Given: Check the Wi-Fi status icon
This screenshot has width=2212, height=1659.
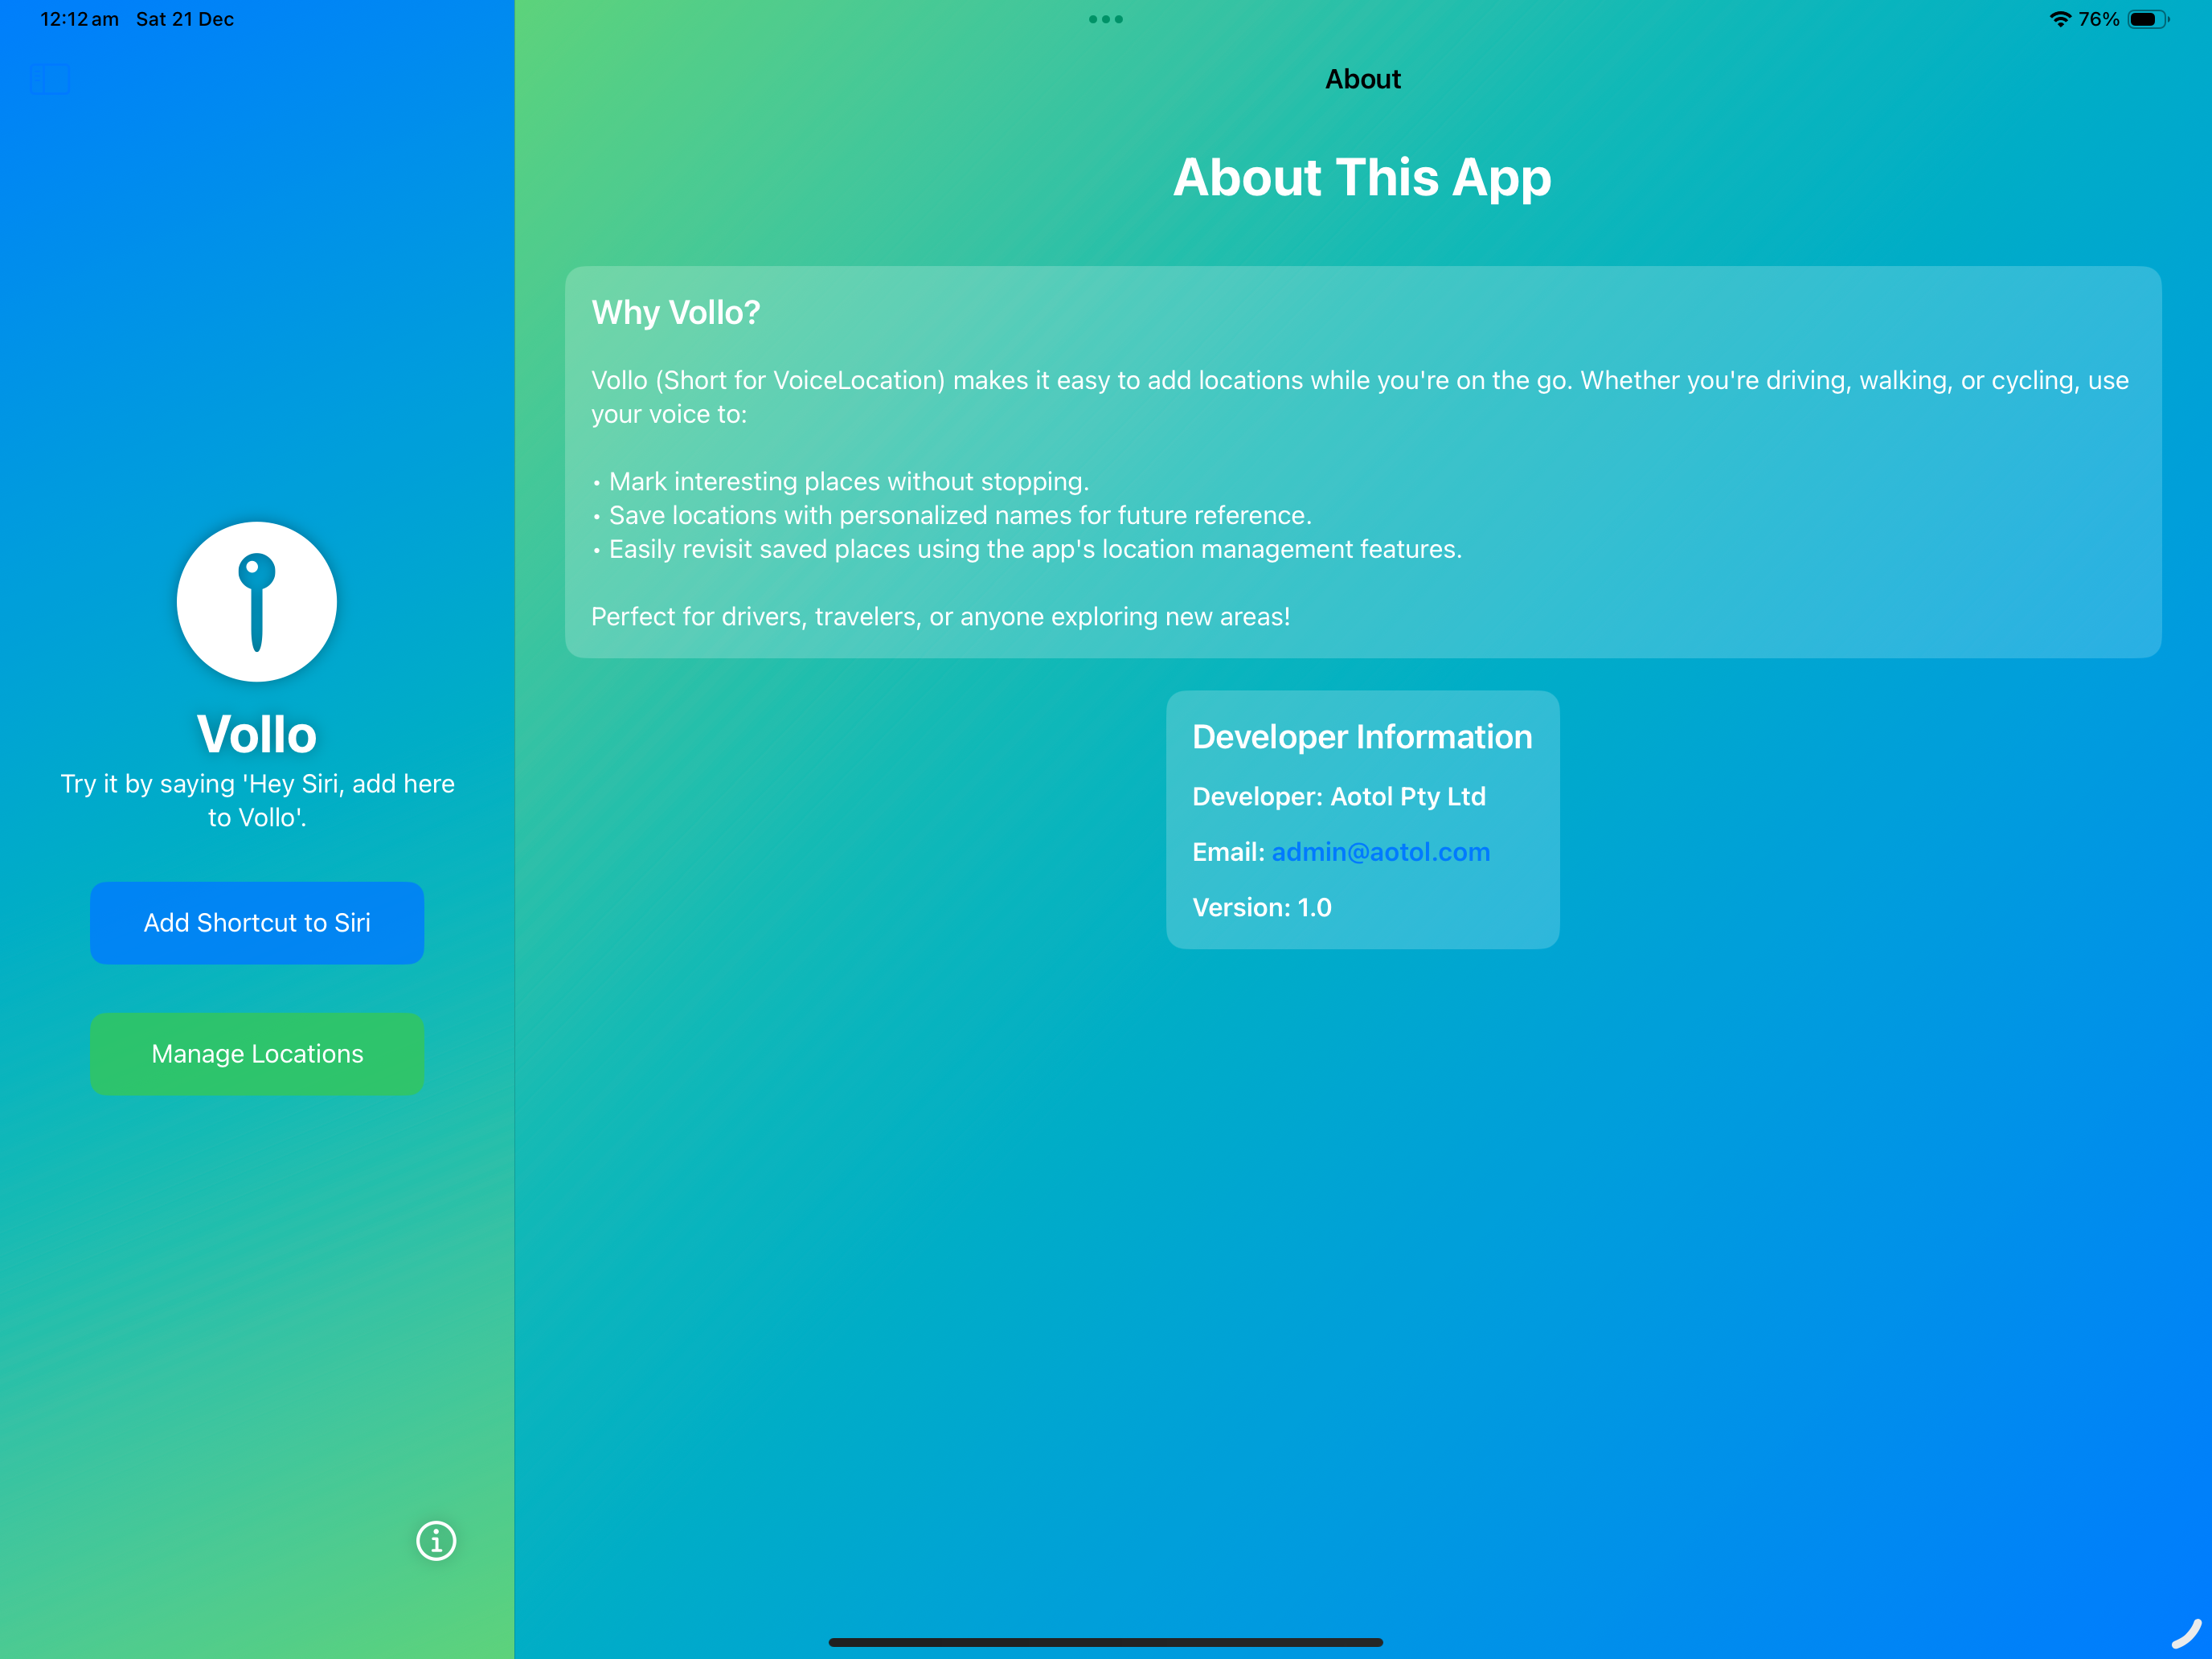Looking at the screenshot, I should 2060,19.
